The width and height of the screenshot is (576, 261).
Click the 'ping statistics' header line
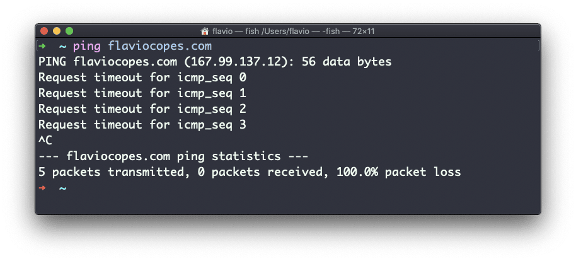pyautogui.click(x=173, y=156)
